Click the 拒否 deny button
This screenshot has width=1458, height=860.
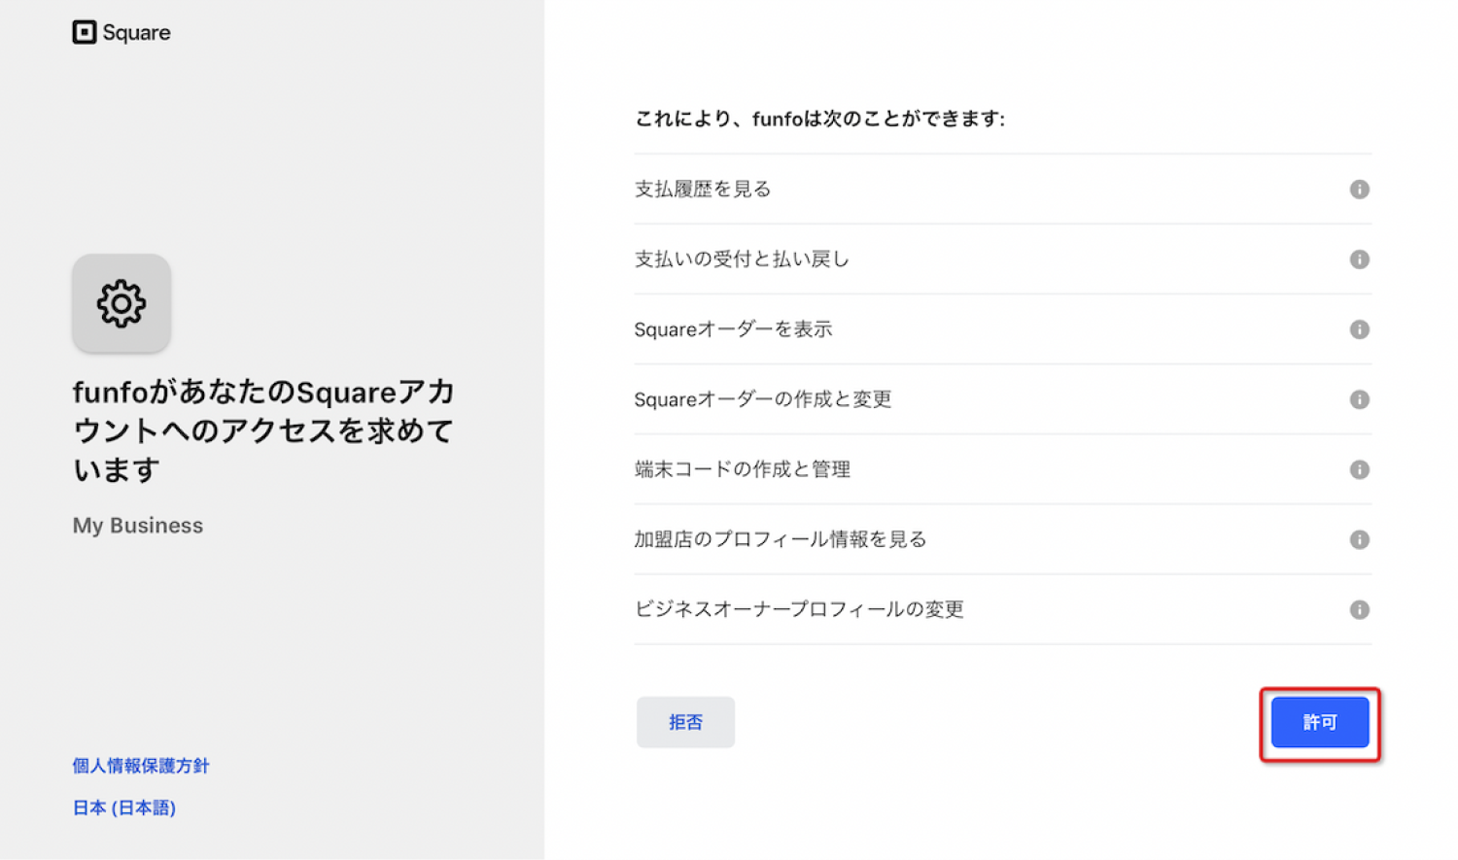(685, 722)
